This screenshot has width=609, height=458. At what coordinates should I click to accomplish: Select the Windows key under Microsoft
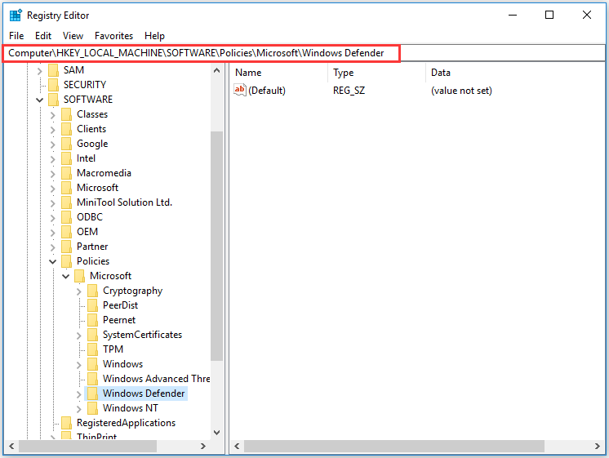pyautogui.click(x=122, y=364)
